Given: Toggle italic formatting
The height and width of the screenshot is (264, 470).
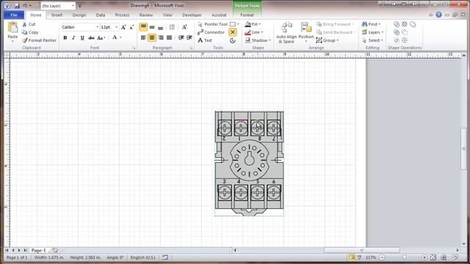Looking at the screenshot, I should tap(73, 37).
